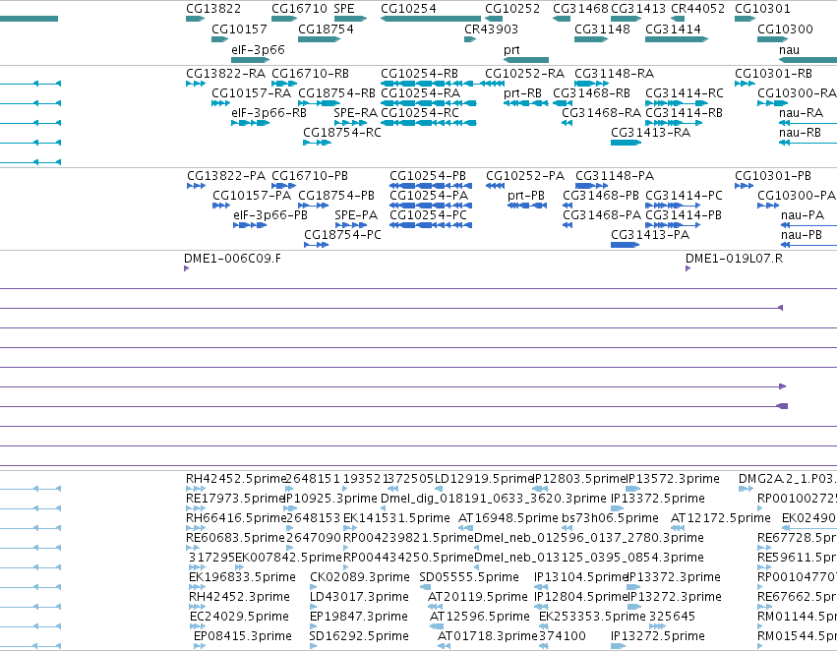837x651 pixels.
Task: Click the CG18754-PC protein label
Action: coord(342,235)
